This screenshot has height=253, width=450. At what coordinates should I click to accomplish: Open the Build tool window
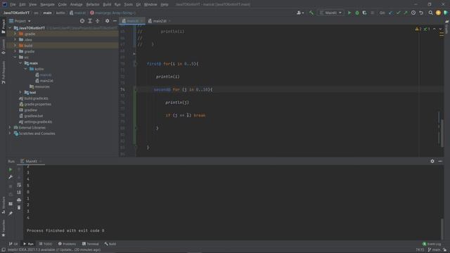110,244
